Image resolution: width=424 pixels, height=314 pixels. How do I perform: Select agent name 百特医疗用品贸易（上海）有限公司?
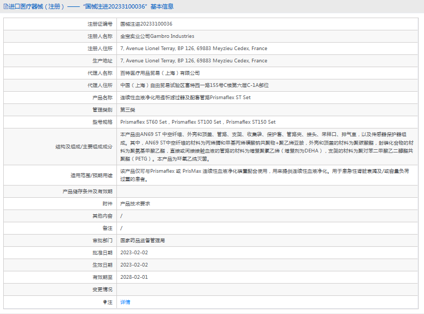pos(160,73)
